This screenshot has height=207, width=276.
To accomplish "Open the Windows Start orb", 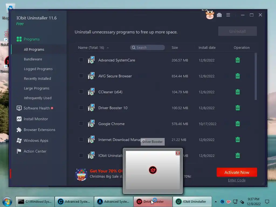I will click(x=7, y=202).
